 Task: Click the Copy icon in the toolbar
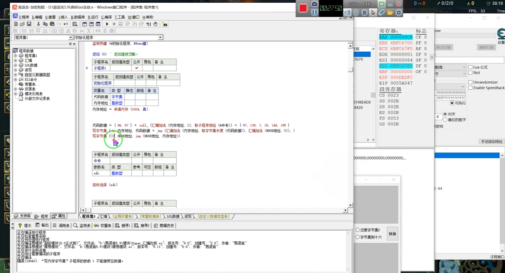point(45,24)
